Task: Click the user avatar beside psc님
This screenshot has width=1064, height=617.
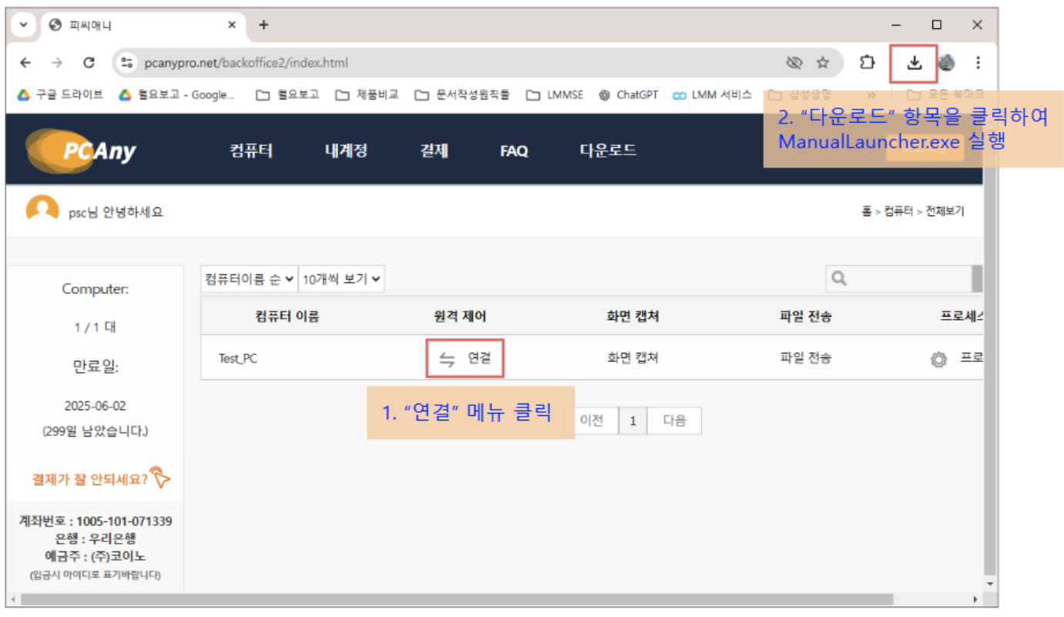Action: (x=42, y=210)
